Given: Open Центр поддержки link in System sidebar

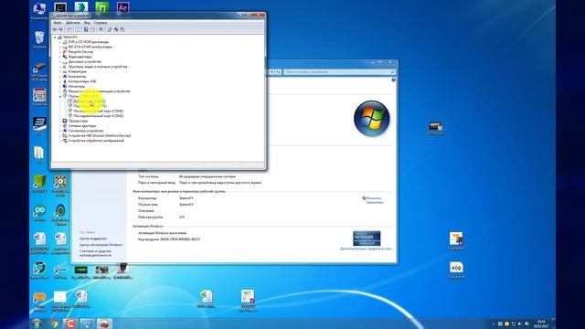Looking at the screenshot, I should [x=93, y=239].
